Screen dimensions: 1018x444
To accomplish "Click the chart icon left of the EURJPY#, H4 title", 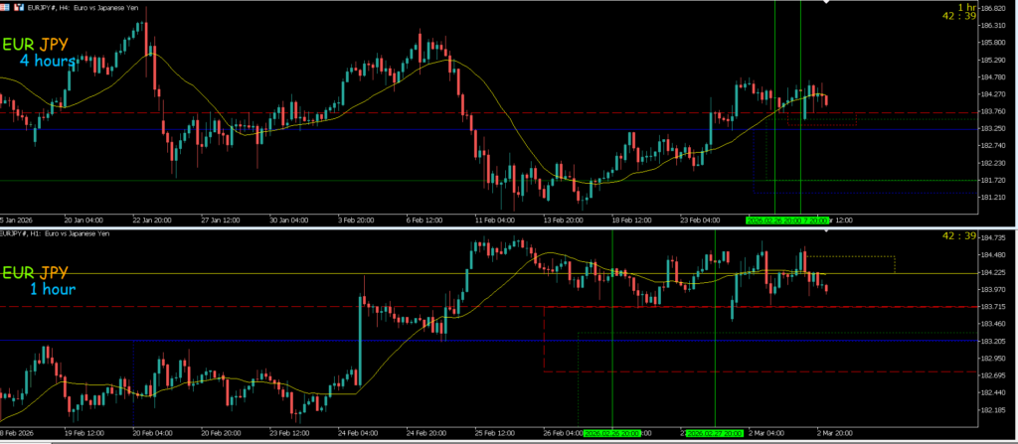I will pyautogui.click(x=18, y=7).
